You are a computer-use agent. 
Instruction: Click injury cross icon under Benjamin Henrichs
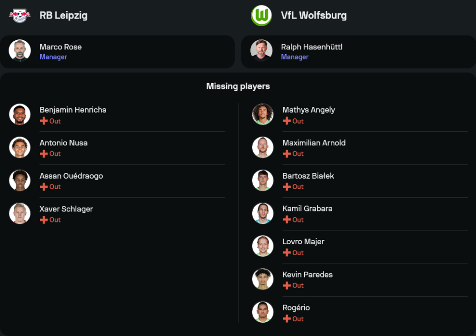pos(44,121)
